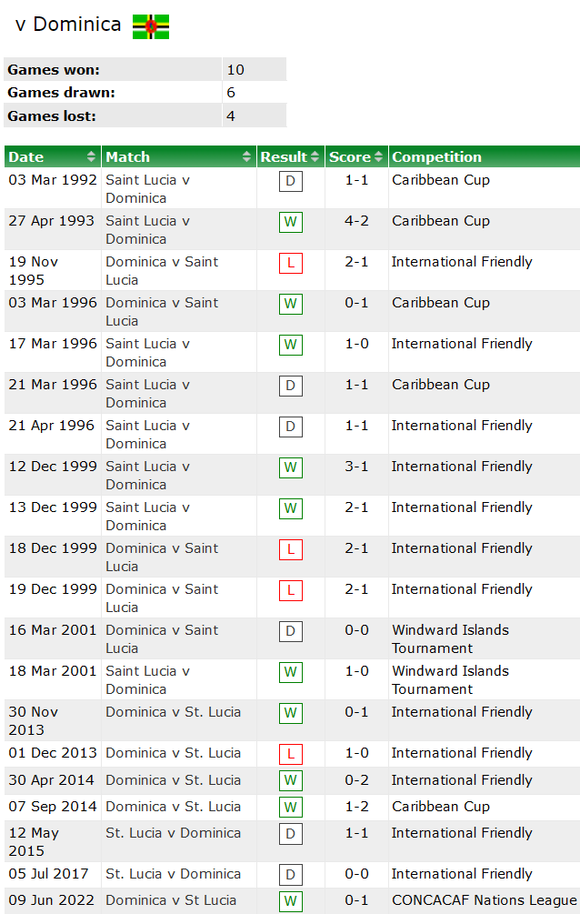The width and height of the screenshot is (580, 914).
Task: Click the Dominica flag icon
Action: click(150, 25)
